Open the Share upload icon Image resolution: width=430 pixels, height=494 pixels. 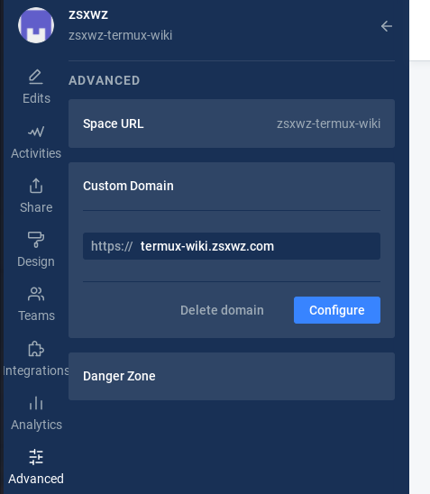point(36,186)
